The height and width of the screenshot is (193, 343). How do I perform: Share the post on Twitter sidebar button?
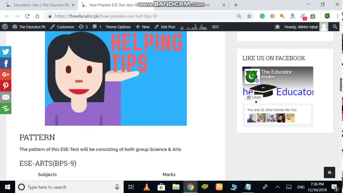coord(6,52)
